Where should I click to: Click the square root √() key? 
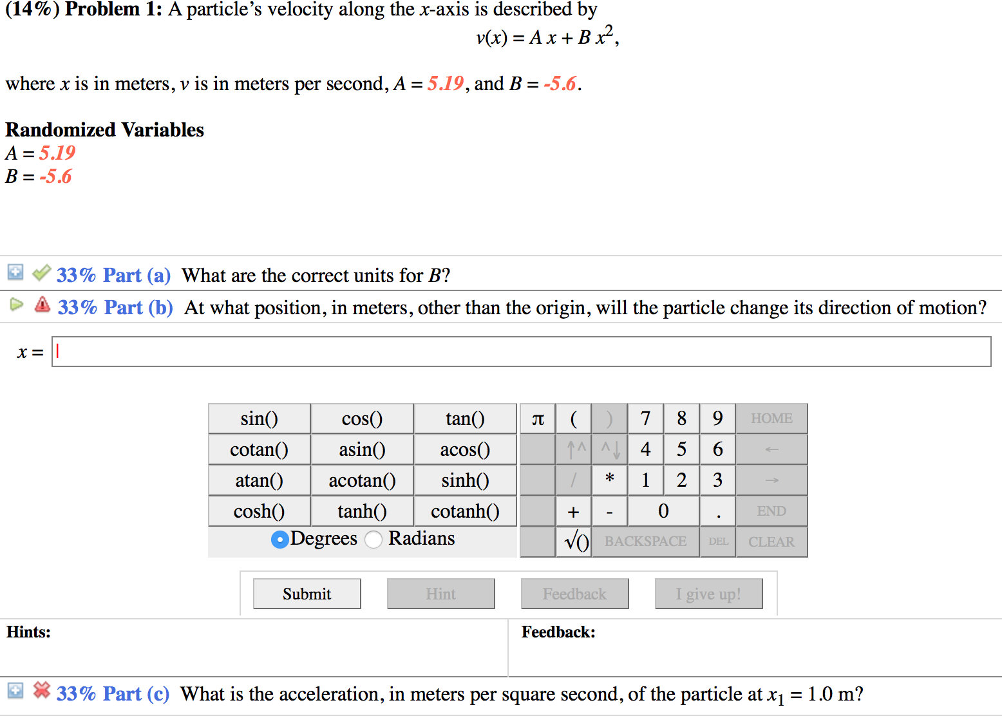(x=573, y=542)
